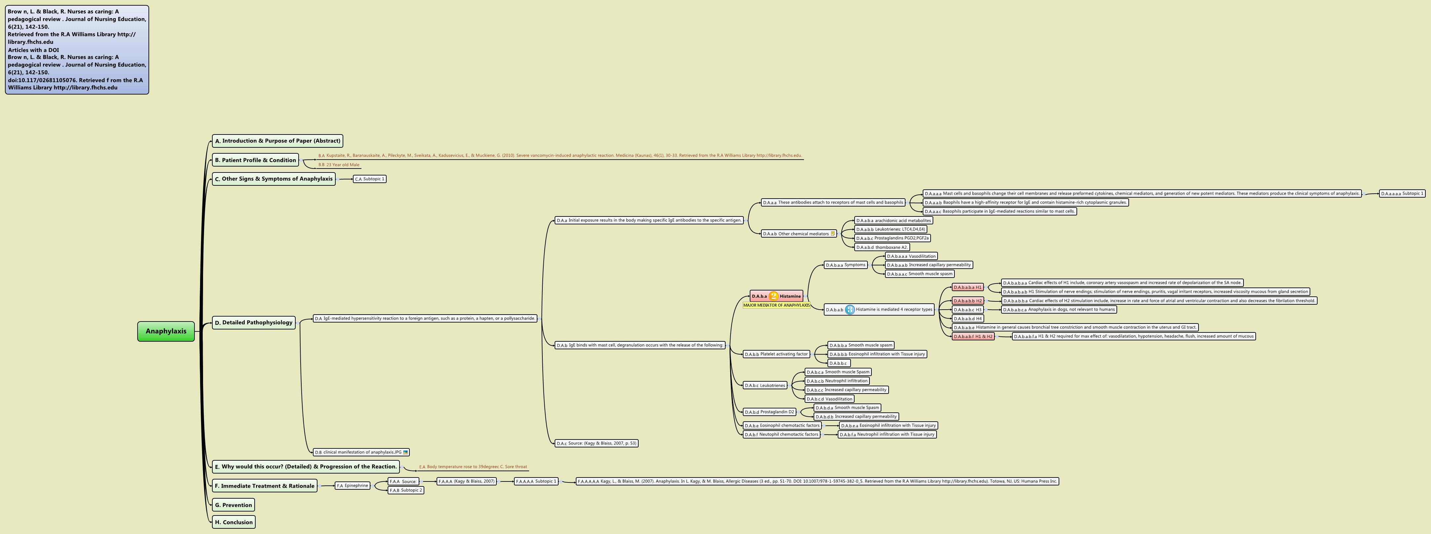Click the orange number 2 badge on Histamine node
This screenshot has width=1431, height=534.
click(773, 296)
